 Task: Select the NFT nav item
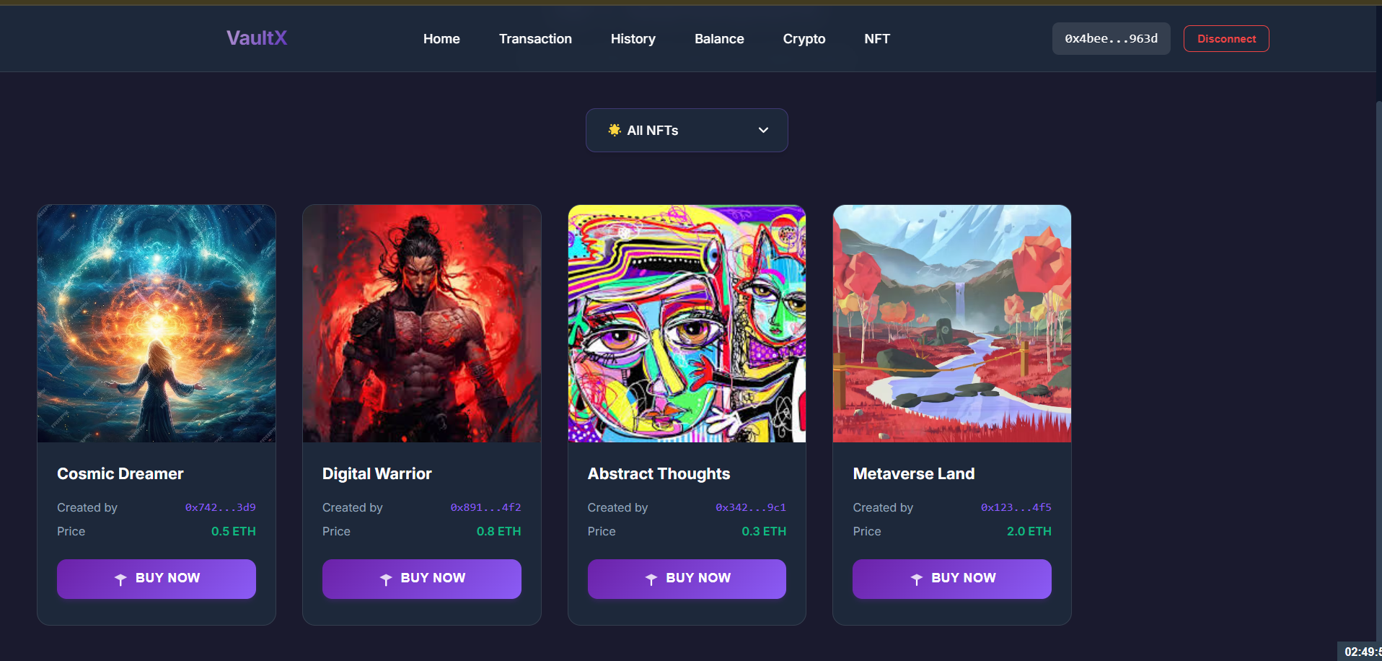[877, 39]
